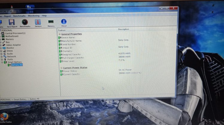Select the Ports tree node
Viewport: 224px width, 125px height.
[10, 60]
